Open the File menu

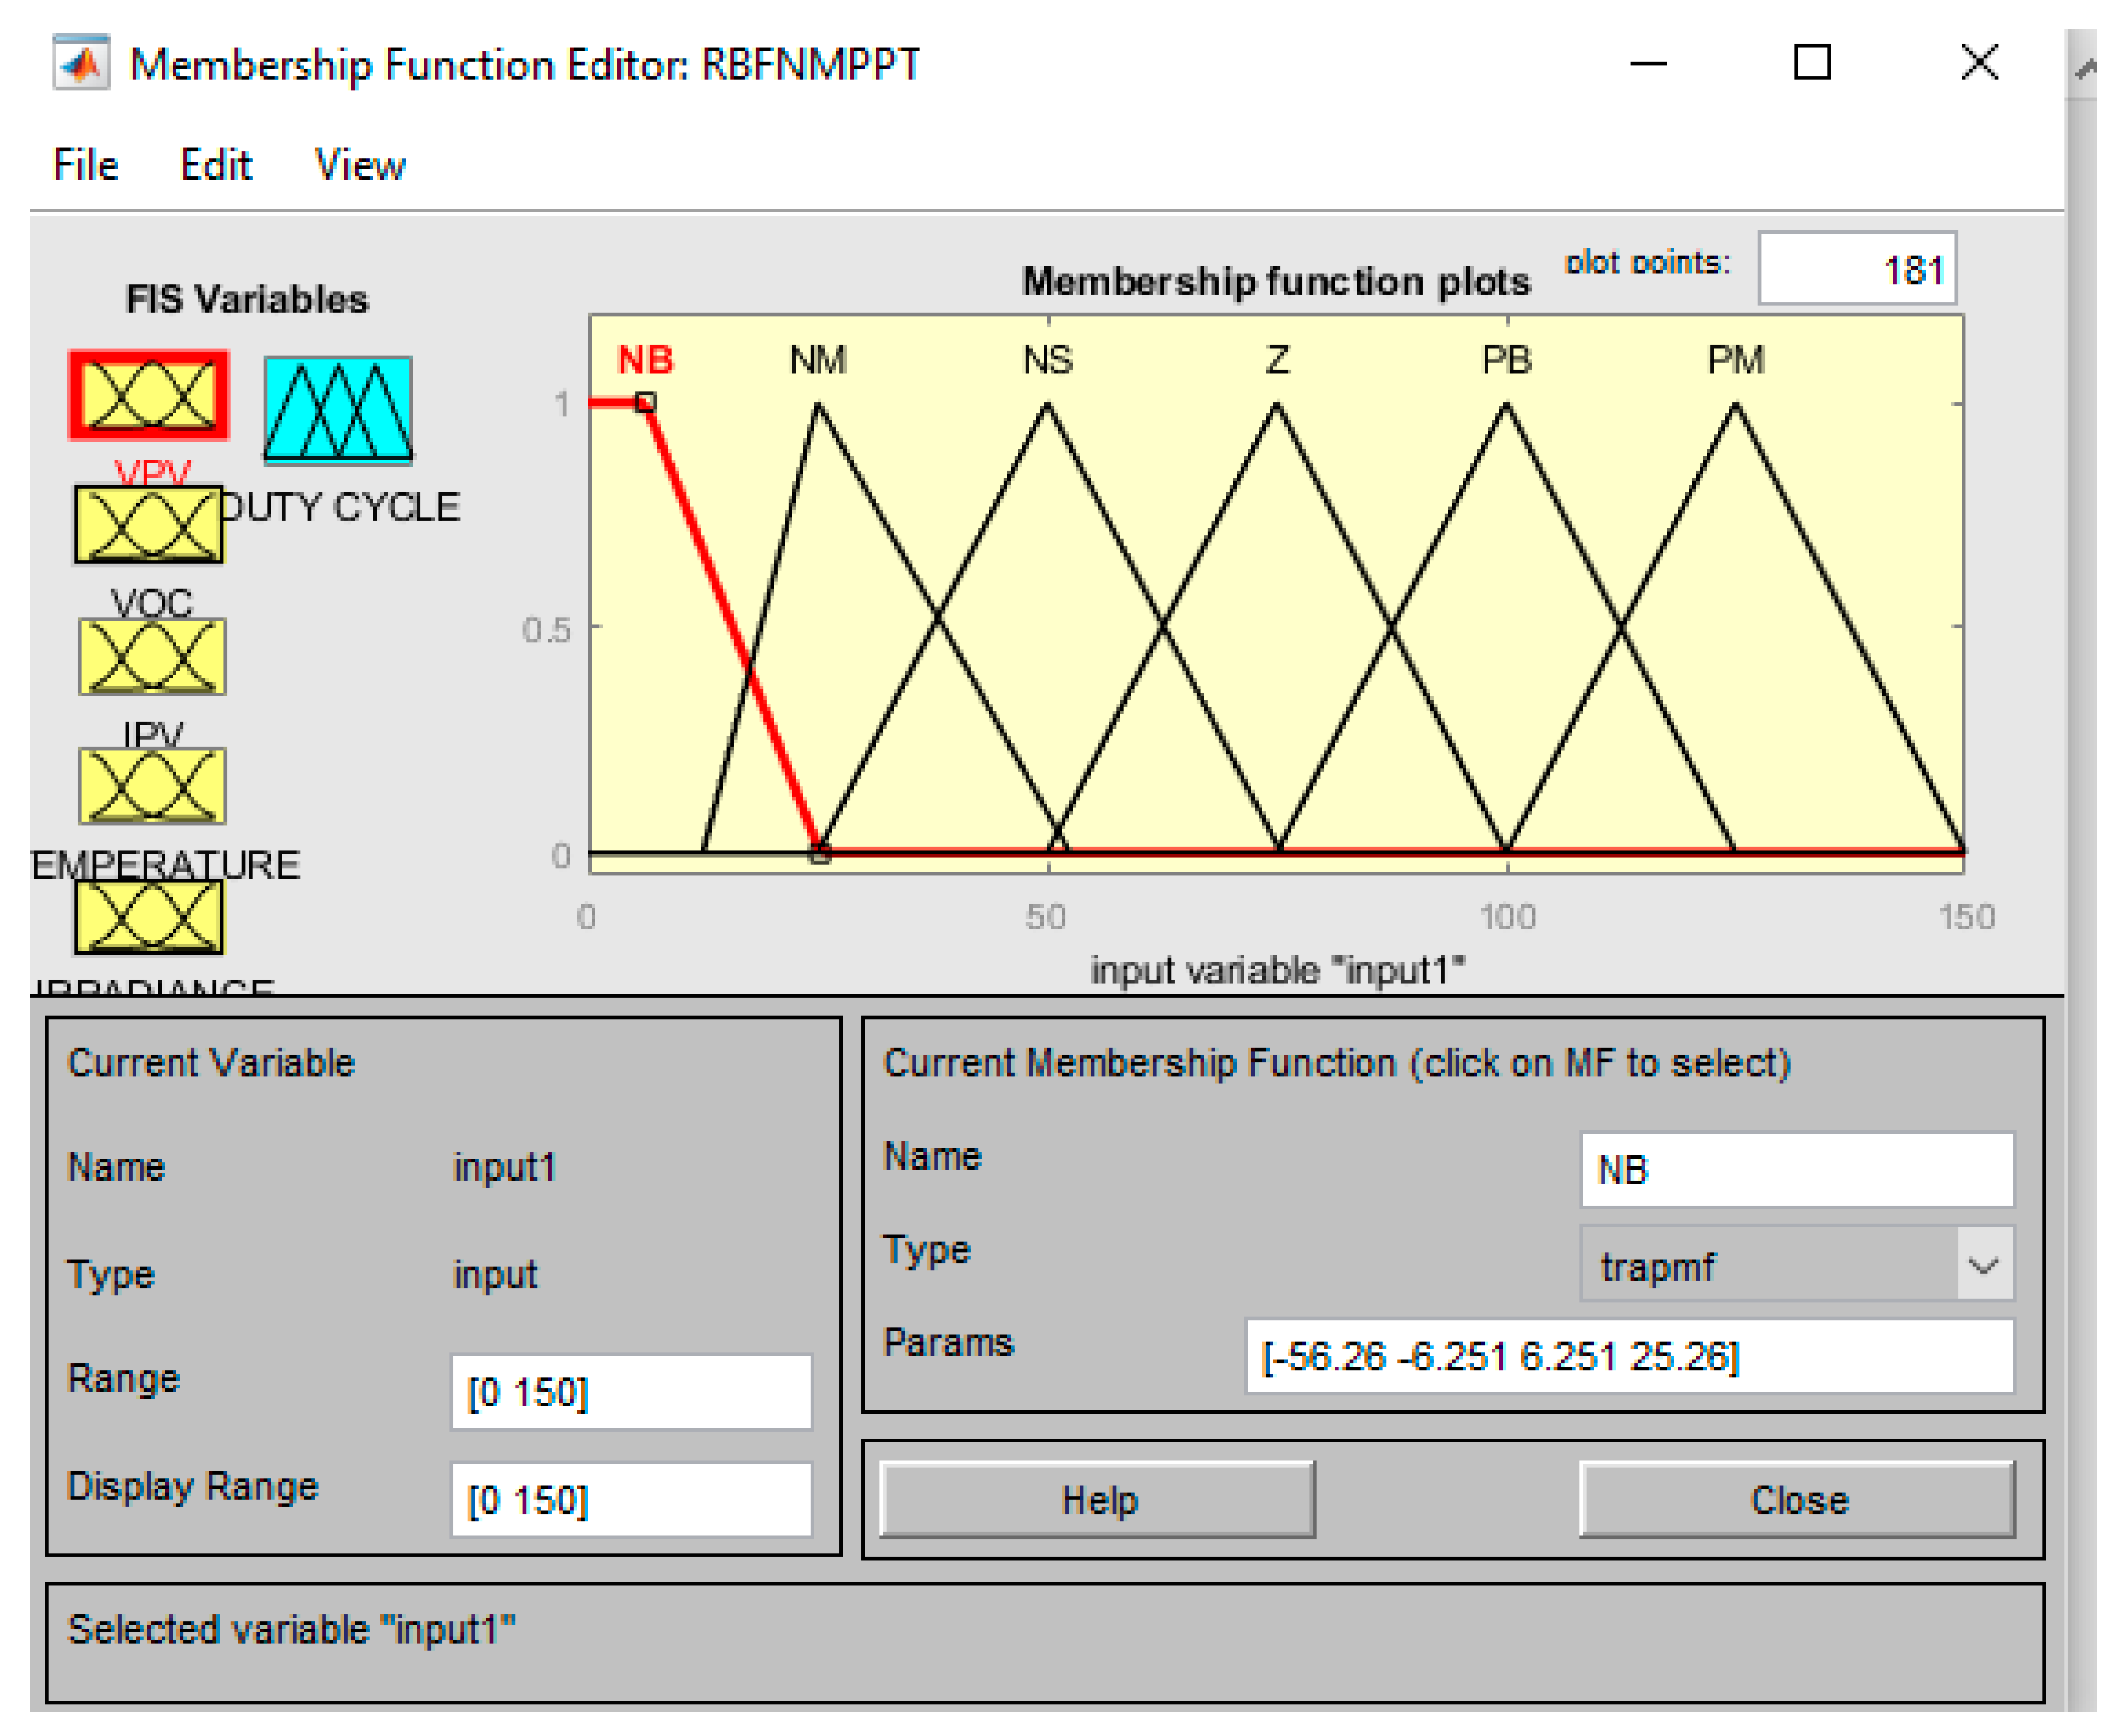85,165
